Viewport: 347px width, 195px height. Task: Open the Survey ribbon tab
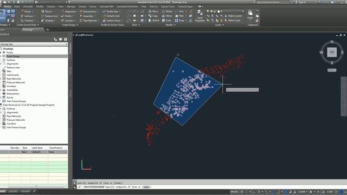[x=93, y=6]
